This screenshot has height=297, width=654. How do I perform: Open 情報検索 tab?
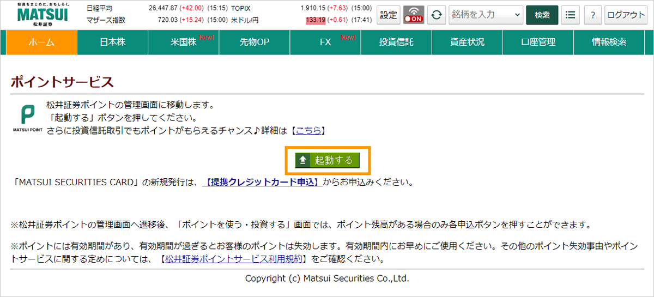click(x=609, y=42)
